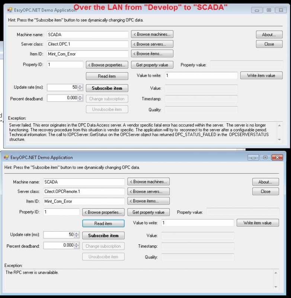Focus Item ID field in top window
This screenshot has width=291, height=298.
[87, 54]
